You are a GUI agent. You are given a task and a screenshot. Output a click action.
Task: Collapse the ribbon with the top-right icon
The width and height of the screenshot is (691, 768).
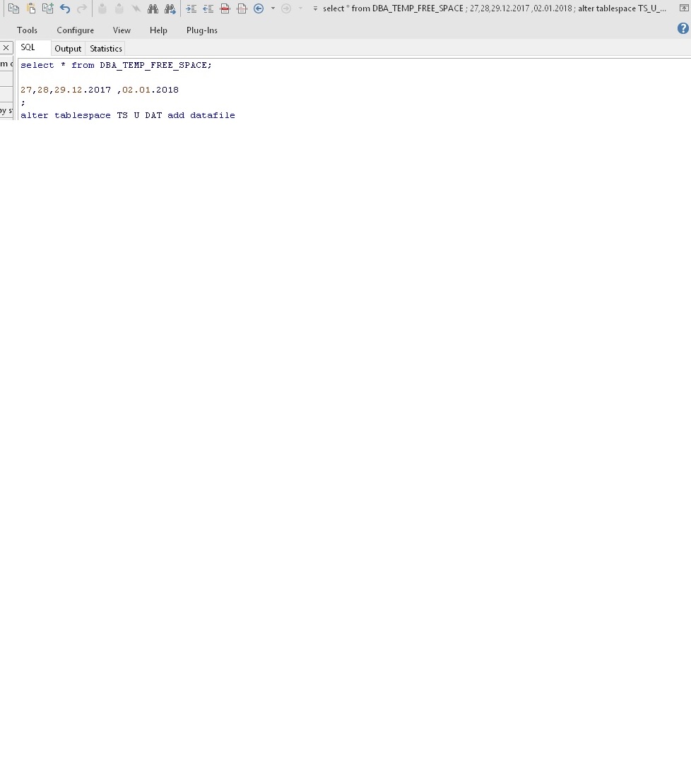(x=683, y=8)
